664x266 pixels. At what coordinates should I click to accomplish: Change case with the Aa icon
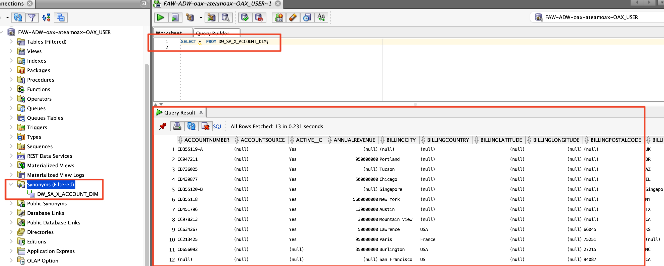(x=321, y=18)
